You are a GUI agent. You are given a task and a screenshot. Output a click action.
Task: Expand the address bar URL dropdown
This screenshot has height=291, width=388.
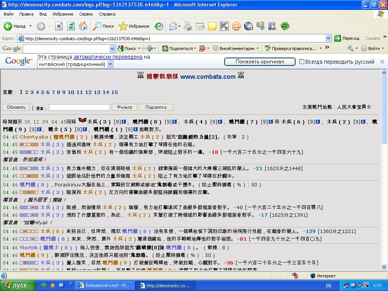tap(329, 38)
